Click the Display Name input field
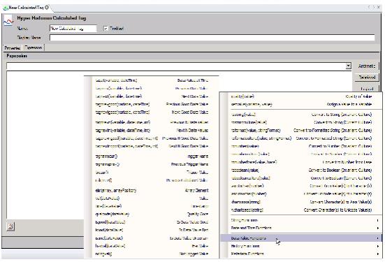Viewport: 385px width, 262px height. click(212, 38)
